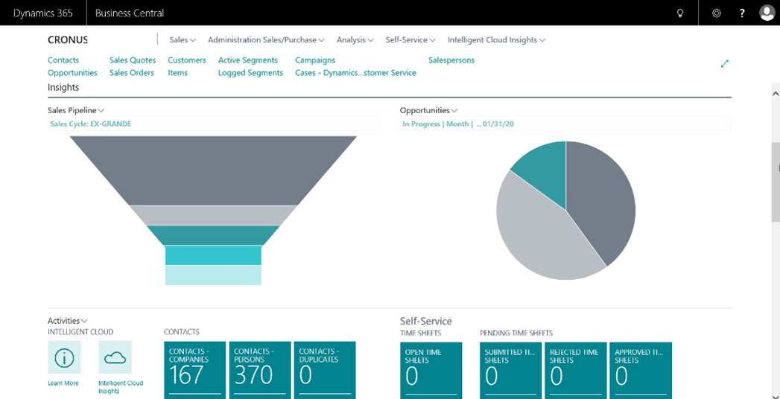Go to the Salespersons list

pyautogui.click(x=451, y=60)
